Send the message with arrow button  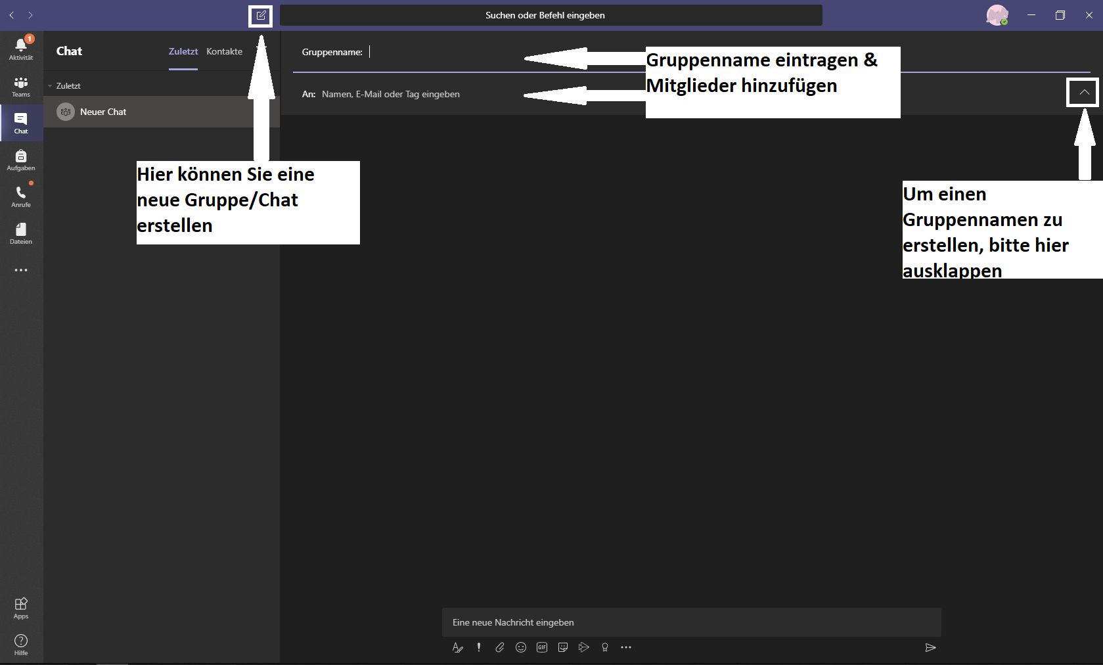pos(930,647)
